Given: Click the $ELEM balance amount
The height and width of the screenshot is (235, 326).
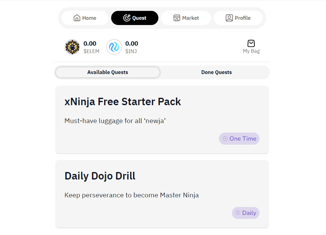Looking at the screenshot, I should pos(90,44).
